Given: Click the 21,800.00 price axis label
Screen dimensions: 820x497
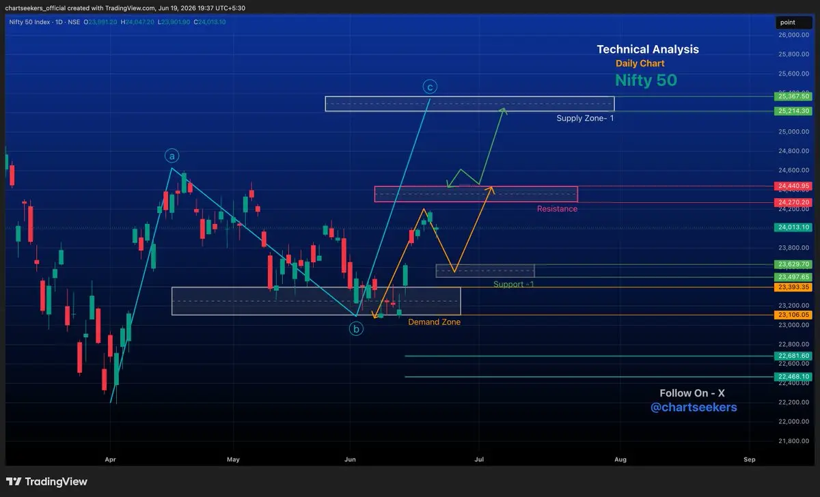Looking at the screenshot, I should coord(793,440).
